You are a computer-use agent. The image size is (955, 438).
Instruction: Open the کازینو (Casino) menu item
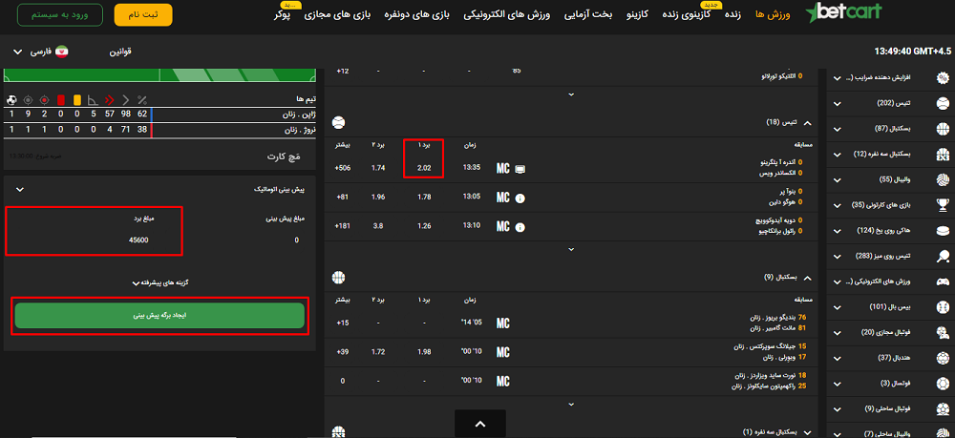637,14
